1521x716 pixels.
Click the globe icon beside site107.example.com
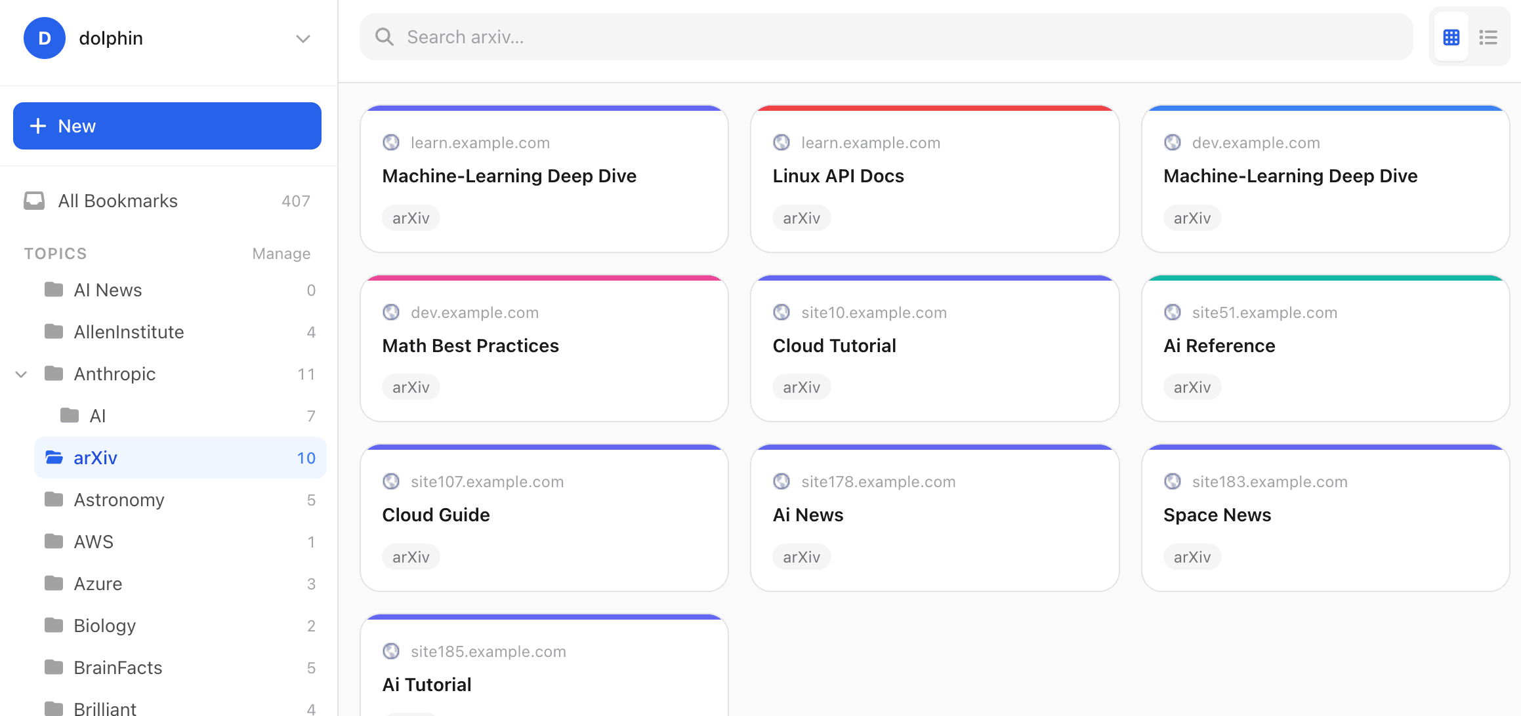391,481
